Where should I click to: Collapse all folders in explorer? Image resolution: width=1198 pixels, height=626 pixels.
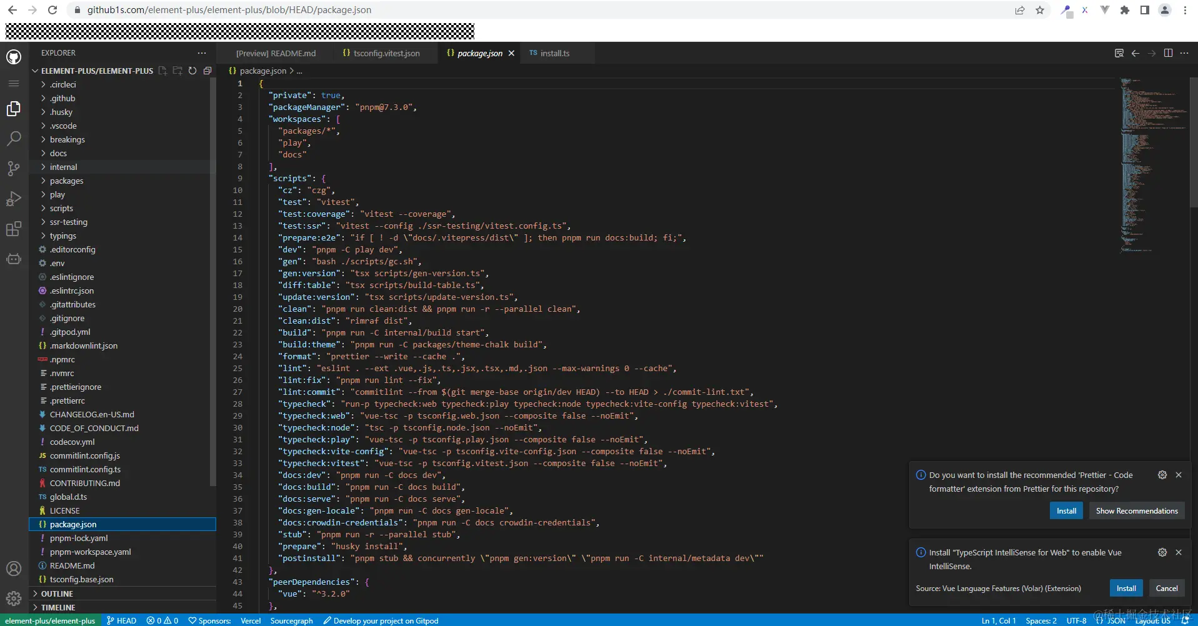coord(207,71)
